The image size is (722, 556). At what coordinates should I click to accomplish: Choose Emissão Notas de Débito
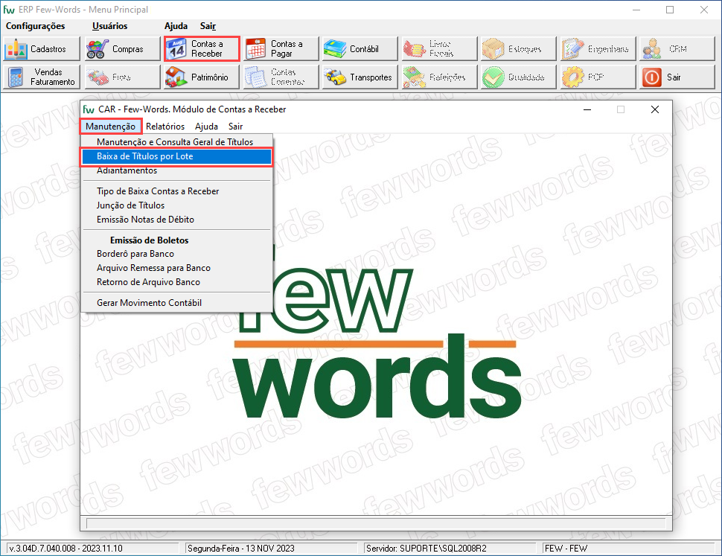tap(176, 220)
